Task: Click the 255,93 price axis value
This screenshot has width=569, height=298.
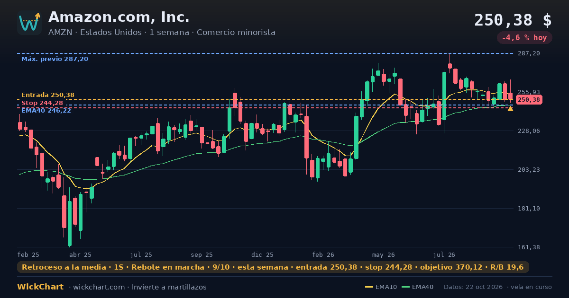Action: click(x=529, y=92)
